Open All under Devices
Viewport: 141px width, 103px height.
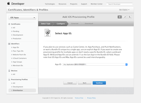14,74
